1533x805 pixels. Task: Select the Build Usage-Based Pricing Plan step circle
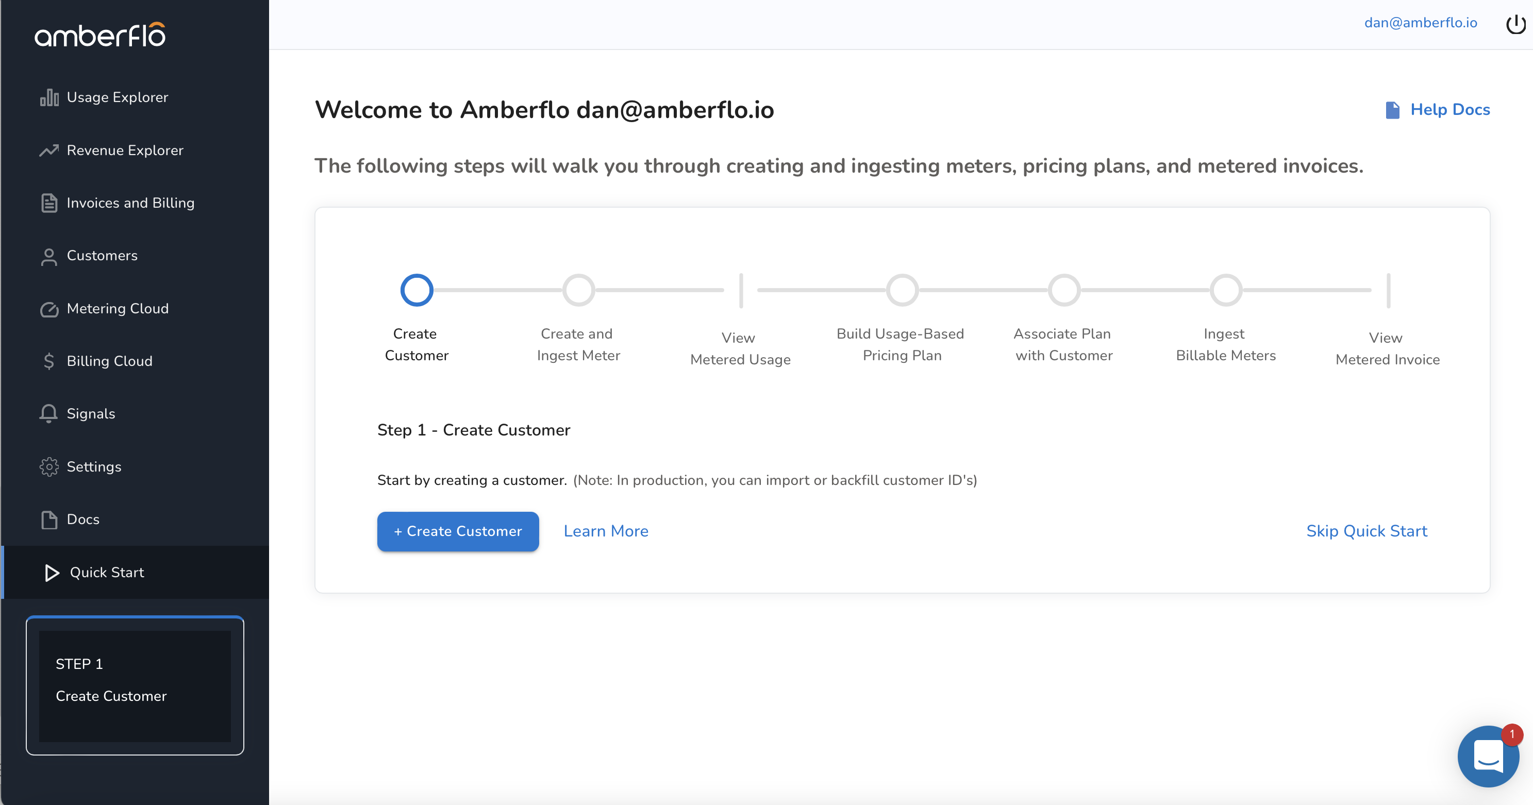coord(902,290)
